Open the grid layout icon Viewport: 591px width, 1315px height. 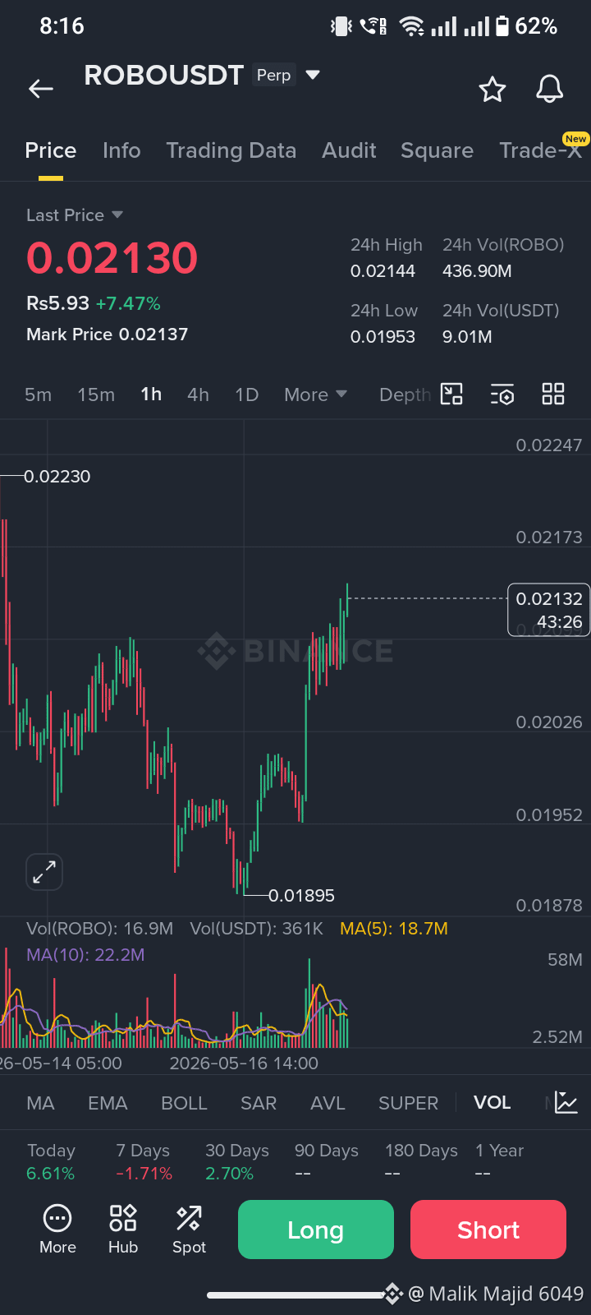click(553, 394)
